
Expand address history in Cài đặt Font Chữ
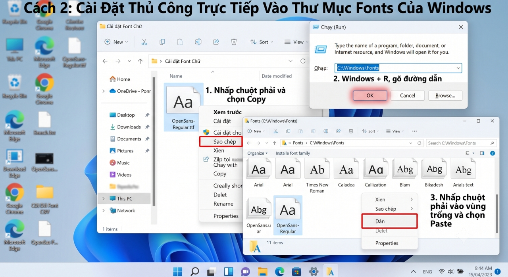click(291, 61)
